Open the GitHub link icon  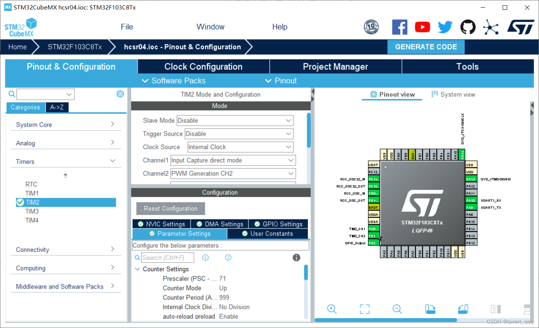(468, 27)
